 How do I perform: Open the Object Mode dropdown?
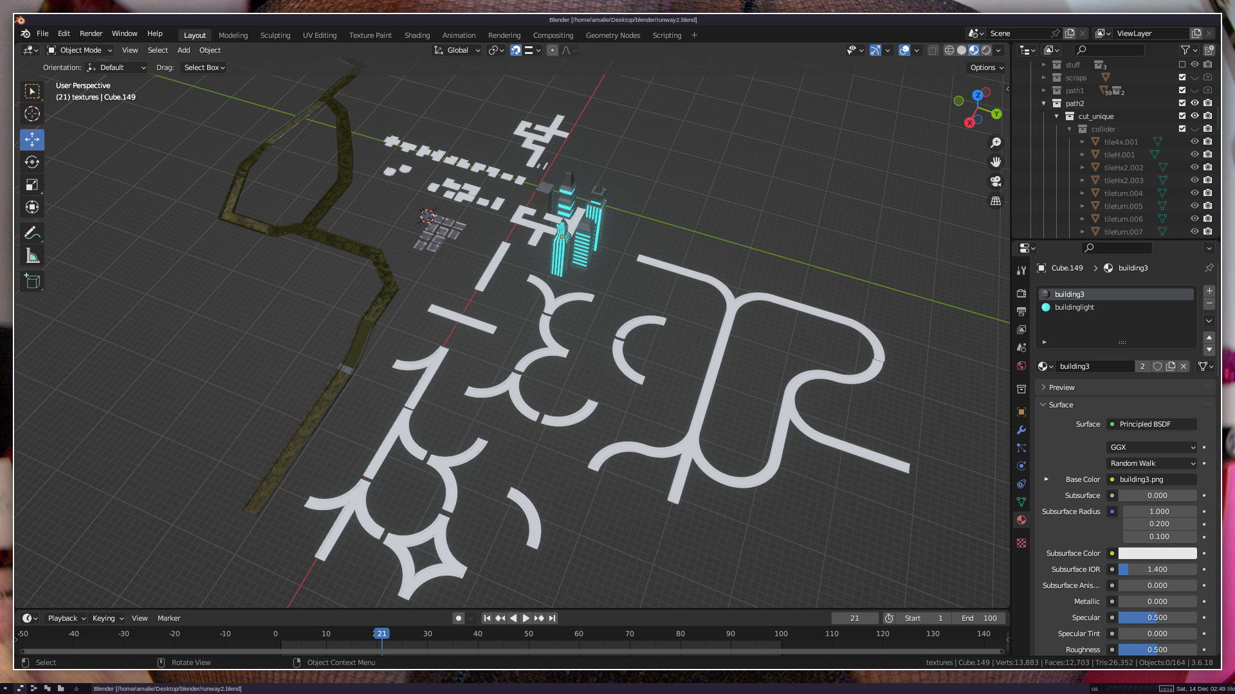pos(80,50)
